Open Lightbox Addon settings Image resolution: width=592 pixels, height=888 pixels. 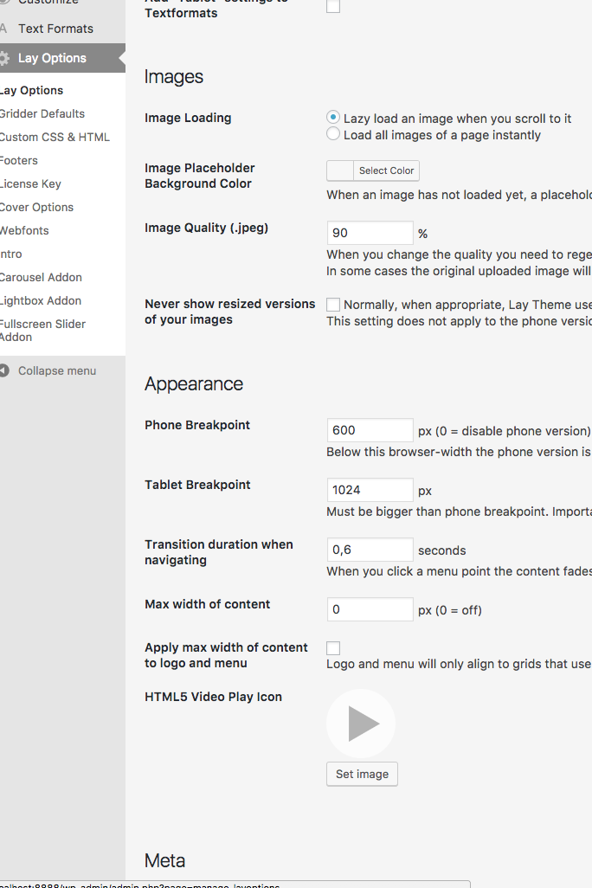pyautogui.click(x=41, y=300)
